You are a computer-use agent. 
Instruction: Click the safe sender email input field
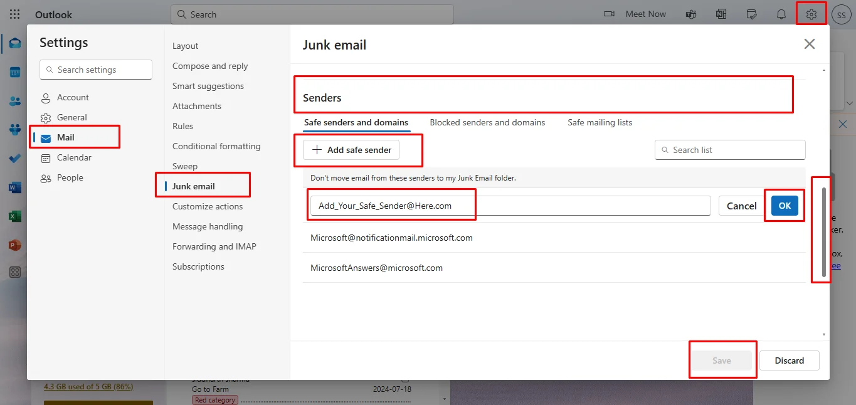[510, 206]
